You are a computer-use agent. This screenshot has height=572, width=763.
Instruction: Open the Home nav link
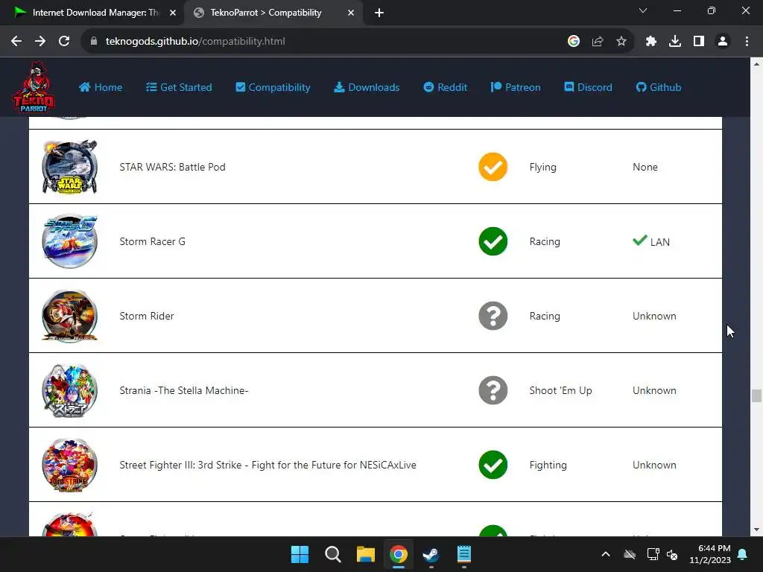[101, 88]
